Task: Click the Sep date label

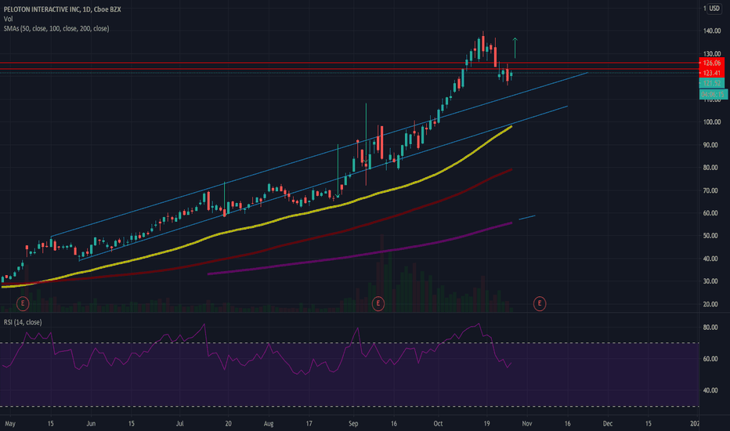Action: point(353,423)
